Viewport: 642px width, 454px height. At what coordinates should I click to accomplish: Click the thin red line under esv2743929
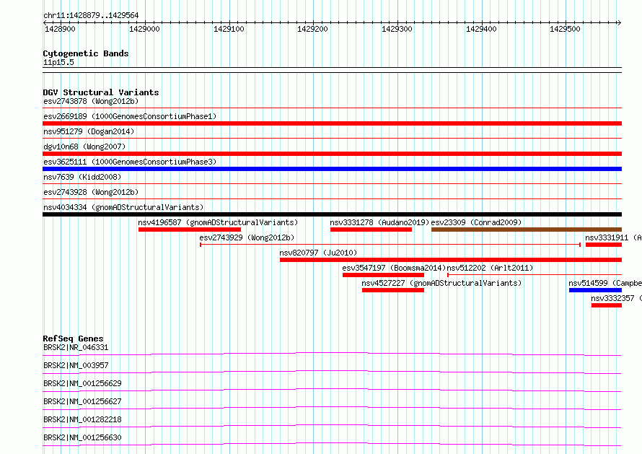pos(390,245)
